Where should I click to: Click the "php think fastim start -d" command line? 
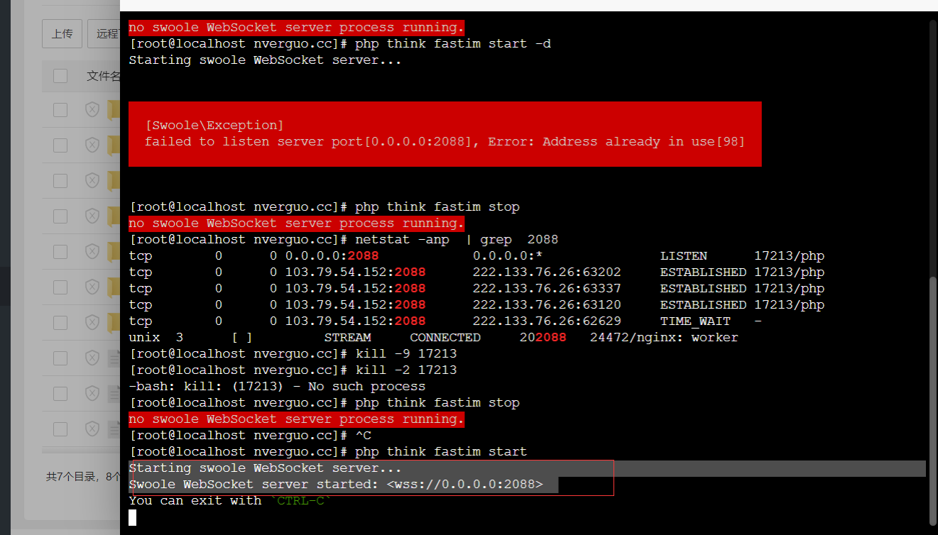tap(453, 44)
